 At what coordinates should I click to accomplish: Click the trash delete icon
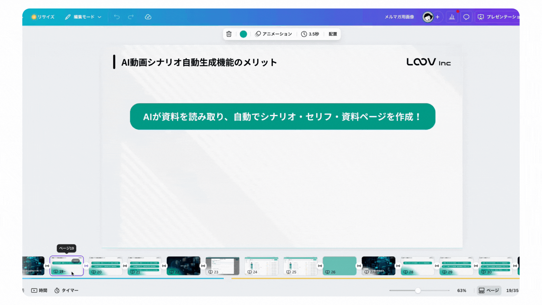(229, 34)
